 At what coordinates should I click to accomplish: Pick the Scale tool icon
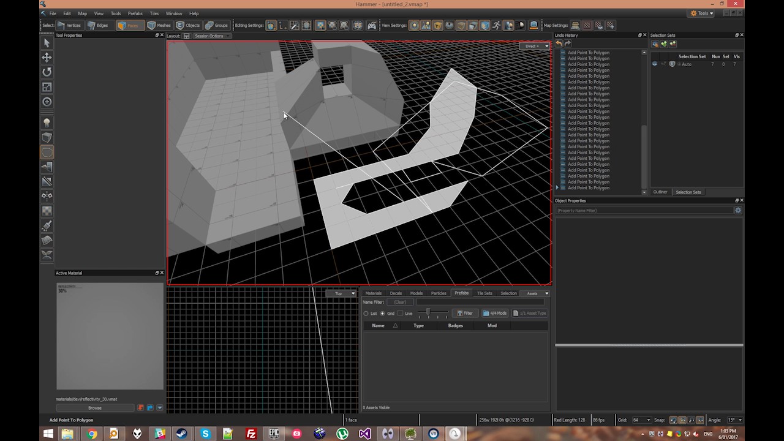point(47,87)
